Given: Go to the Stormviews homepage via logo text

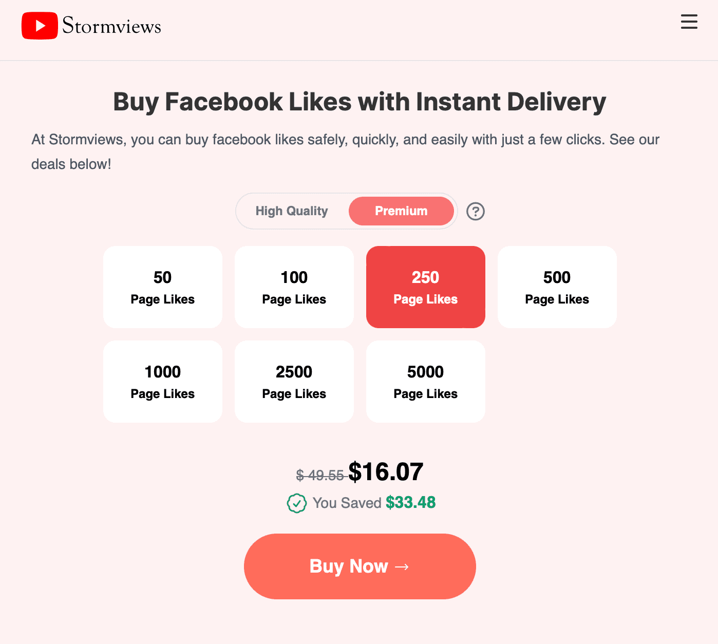Looking at the screenshot, I should pos(111,26).
